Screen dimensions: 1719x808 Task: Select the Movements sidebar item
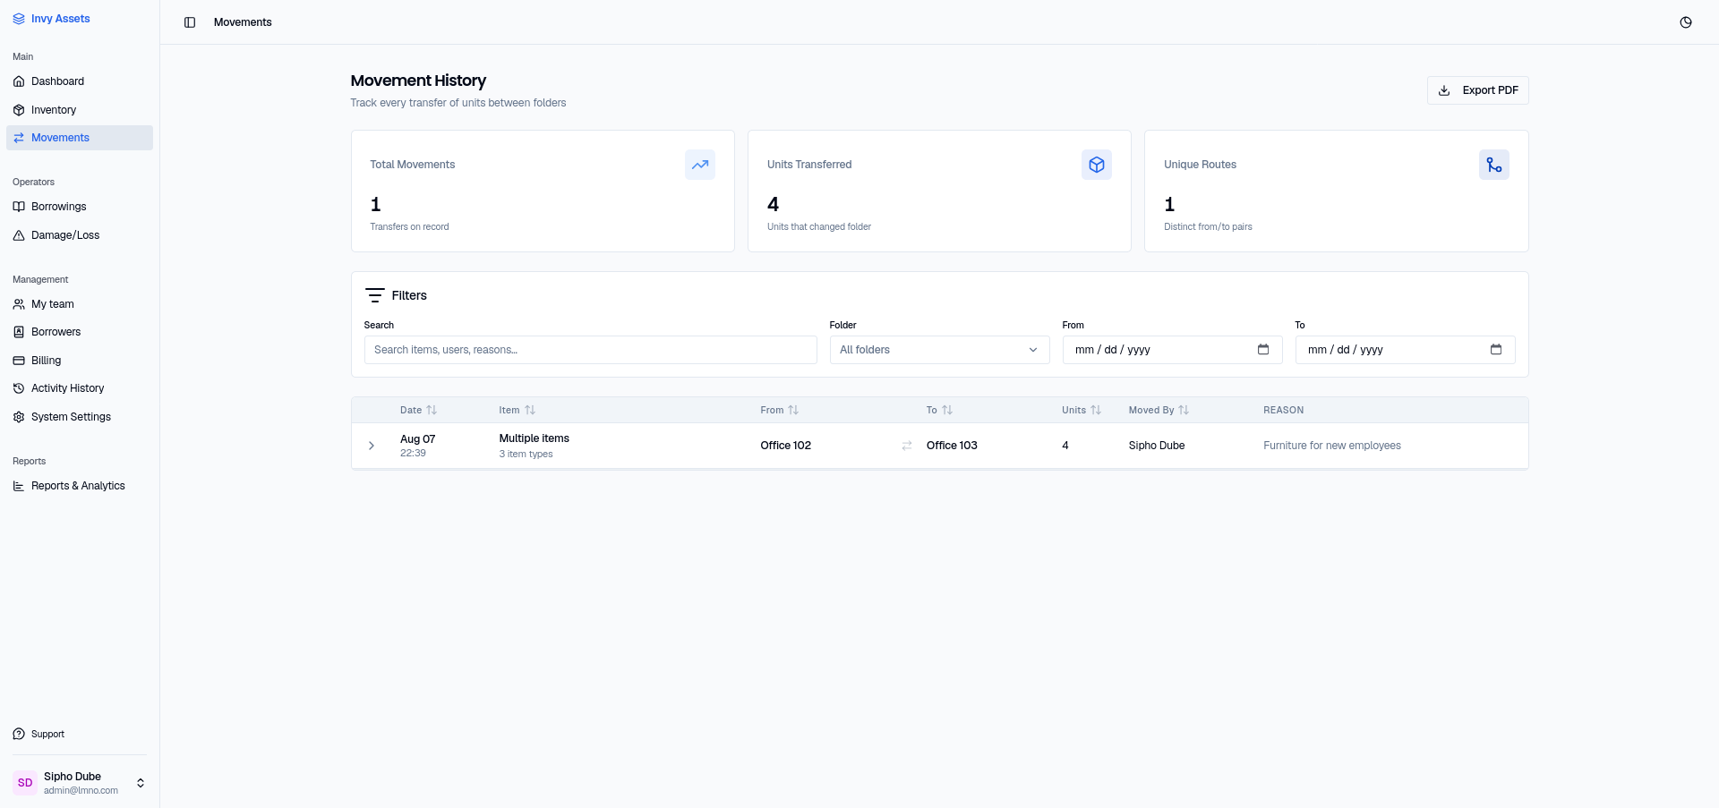click(x=80, y=138)
